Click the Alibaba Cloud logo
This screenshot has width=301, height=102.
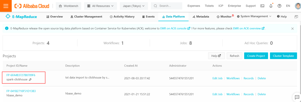[x=32, y=6]
